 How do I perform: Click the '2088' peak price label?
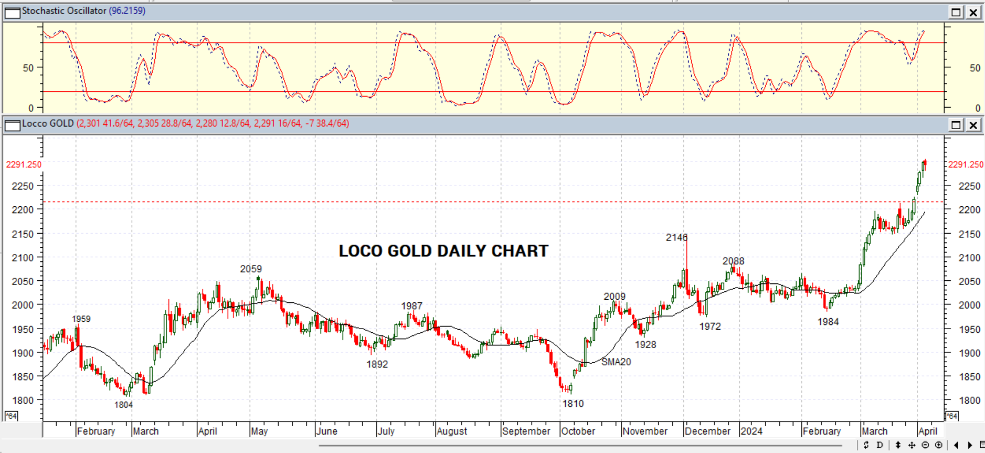(x=733, y=261)
